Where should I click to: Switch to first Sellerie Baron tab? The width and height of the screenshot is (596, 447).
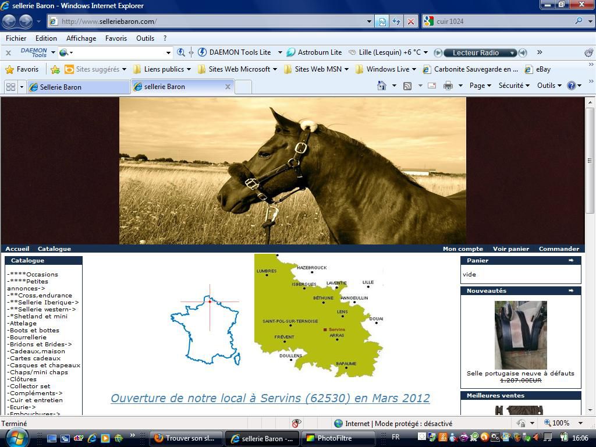coord(79,87)
